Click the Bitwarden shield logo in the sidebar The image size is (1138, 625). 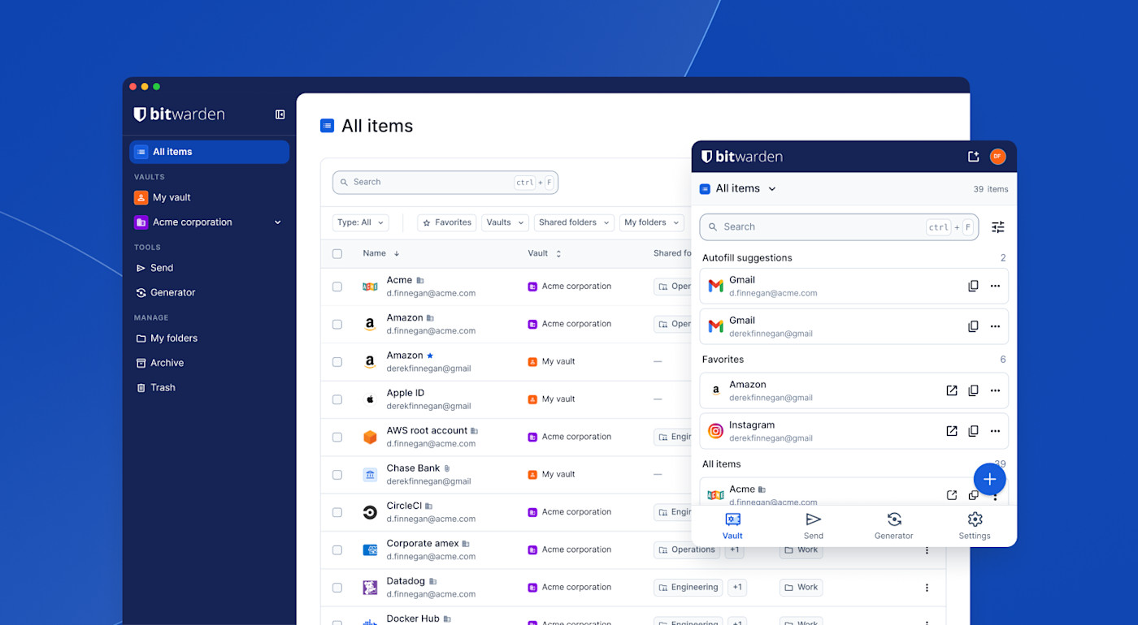tap(140, 114)
